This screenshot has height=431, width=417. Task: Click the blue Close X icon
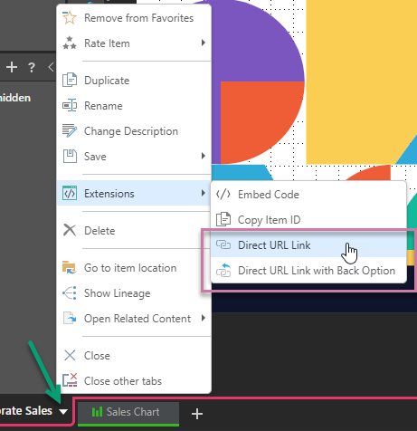pyautogui.click(x=70, y=355)
